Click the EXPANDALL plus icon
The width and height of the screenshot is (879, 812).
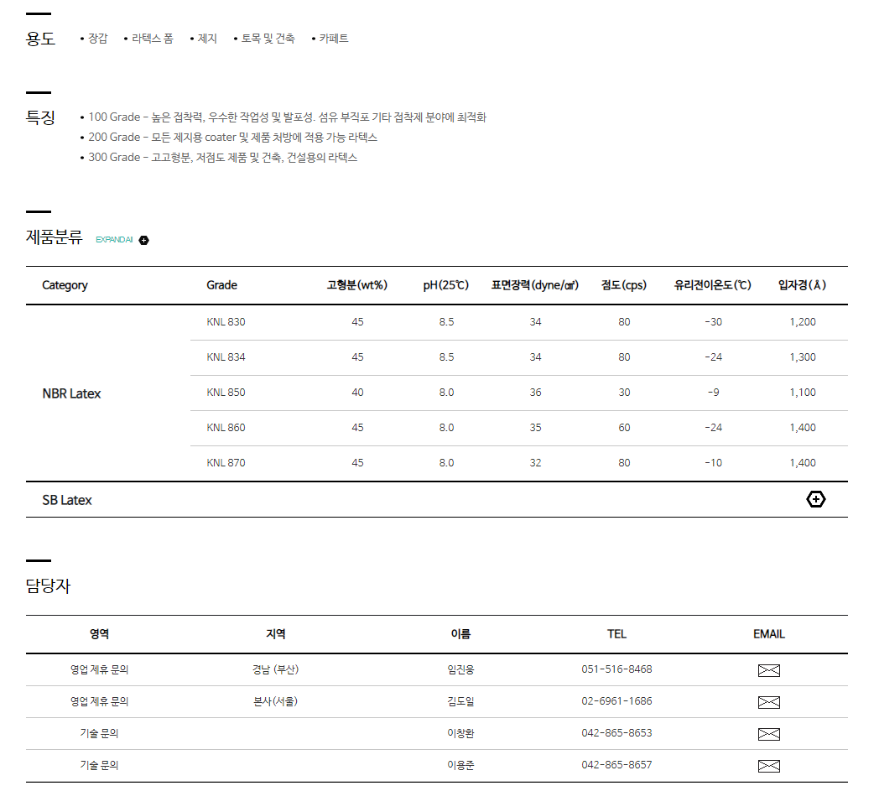(x=144, y=241)
